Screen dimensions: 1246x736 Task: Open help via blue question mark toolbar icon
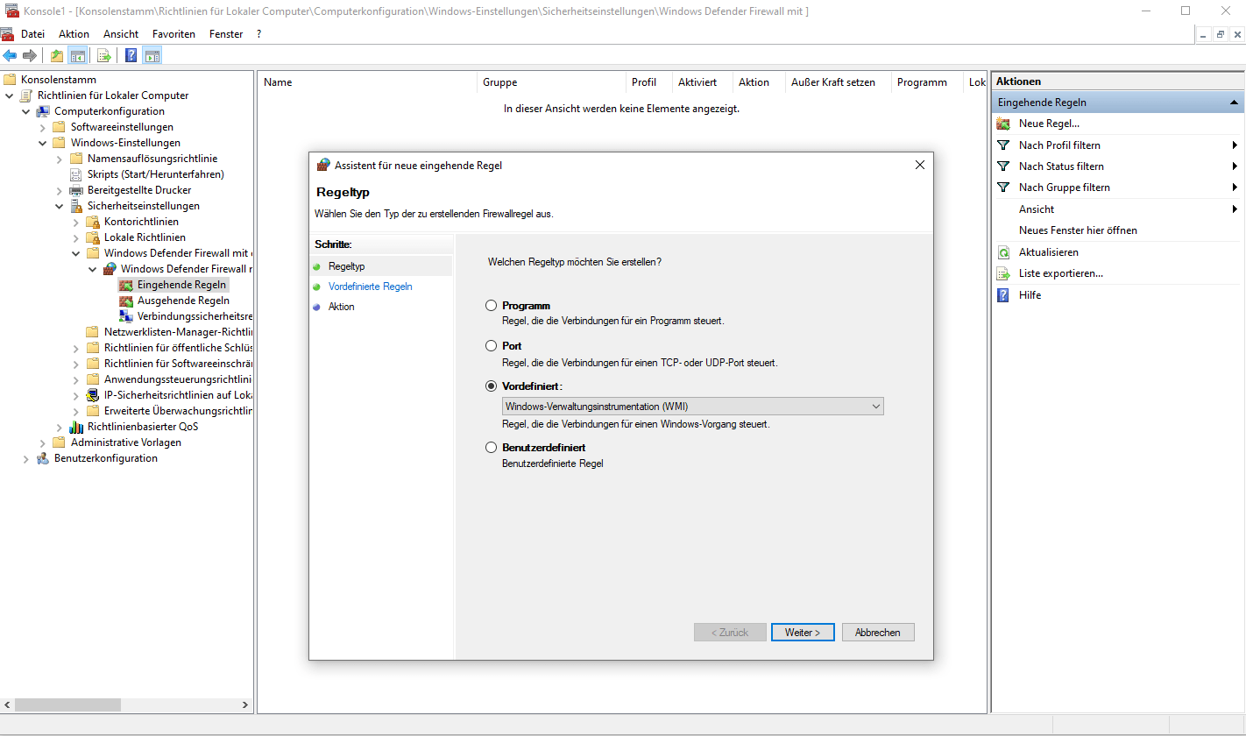131,55
